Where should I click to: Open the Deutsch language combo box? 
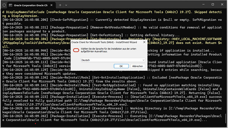pyautogui.click(x=113, y=60)
